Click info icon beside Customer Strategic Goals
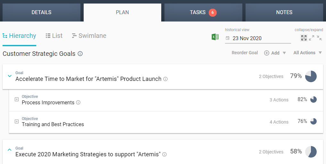This screenshot has width=326, height=164. 80,54
